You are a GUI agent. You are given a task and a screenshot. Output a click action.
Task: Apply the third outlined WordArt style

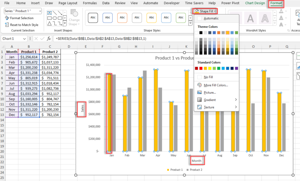265,18
